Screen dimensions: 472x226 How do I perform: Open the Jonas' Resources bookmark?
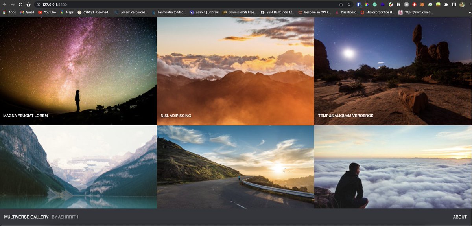(x=131, y=12)
